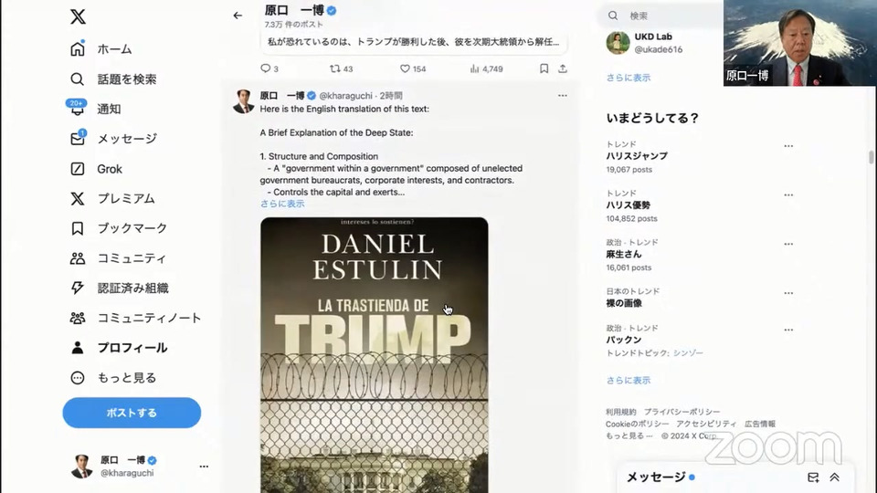This screenshot has height=493, width=877.
Task: Like the post with heart icon
Action: point(405,68)
